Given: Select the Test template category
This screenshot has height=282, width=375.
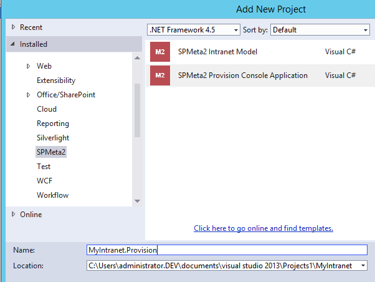Looking at the screenshot, I should [x=44, y=167].
